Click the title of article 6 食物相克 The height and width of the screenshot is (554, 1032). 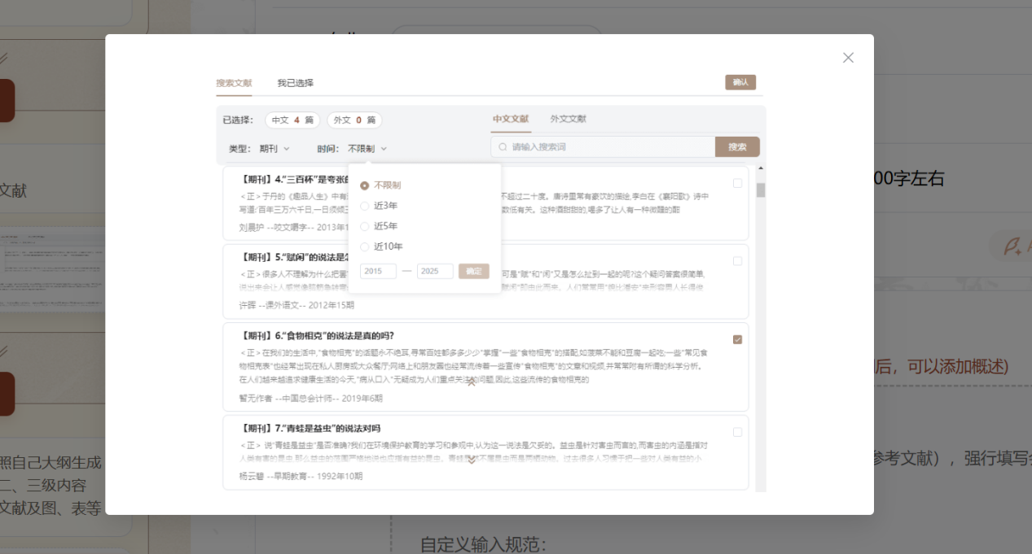[x=318, y=336]
